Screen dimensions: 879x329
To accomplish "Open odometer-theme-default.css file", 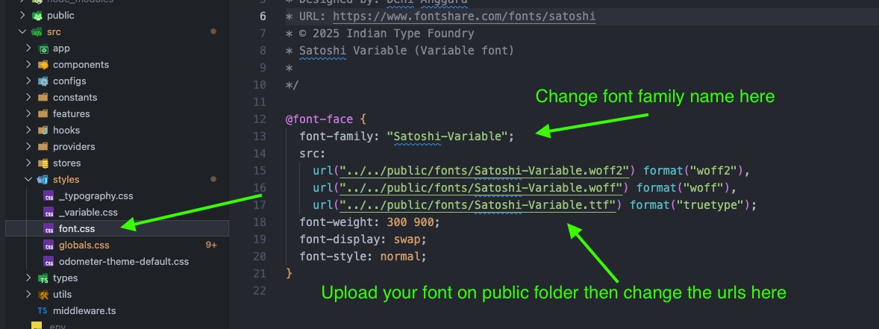I will [124, 262].
